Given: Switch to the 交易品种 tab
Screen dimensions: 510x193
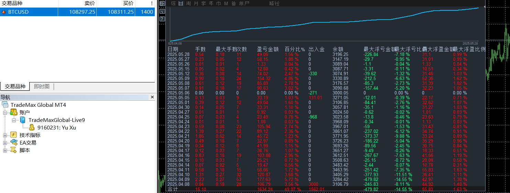Looking at the screenshot, I should 15,86.
